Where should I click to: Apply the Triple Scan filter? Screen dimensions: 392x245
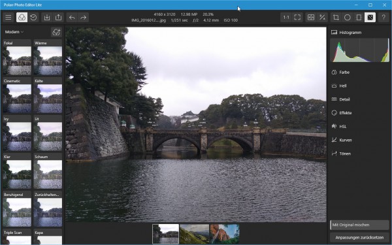tap(17, 237)
